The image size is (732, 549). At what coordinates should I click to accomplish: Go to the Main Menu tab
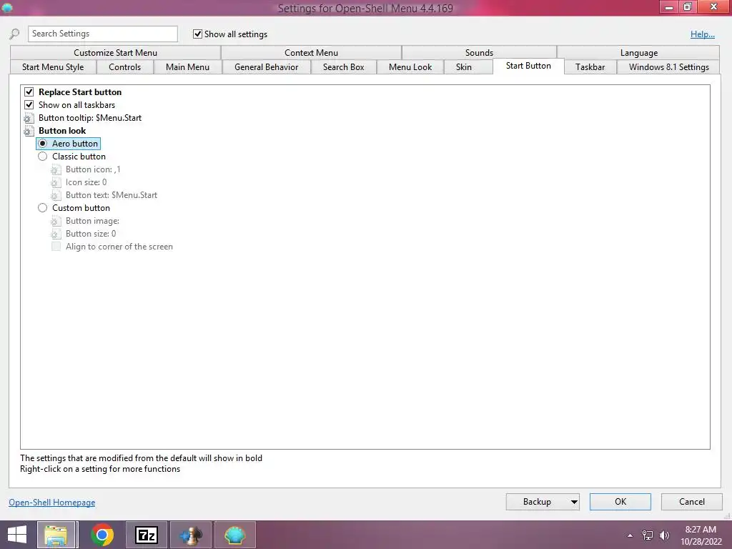[188, 67]
